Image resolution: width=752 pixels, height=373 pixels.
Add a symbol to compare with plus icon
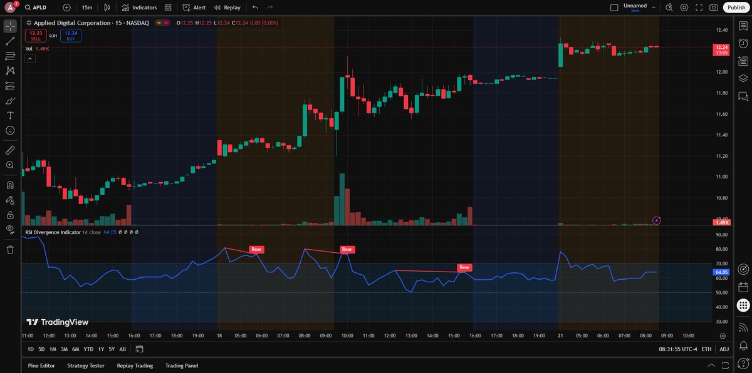[x=67, y=8]
